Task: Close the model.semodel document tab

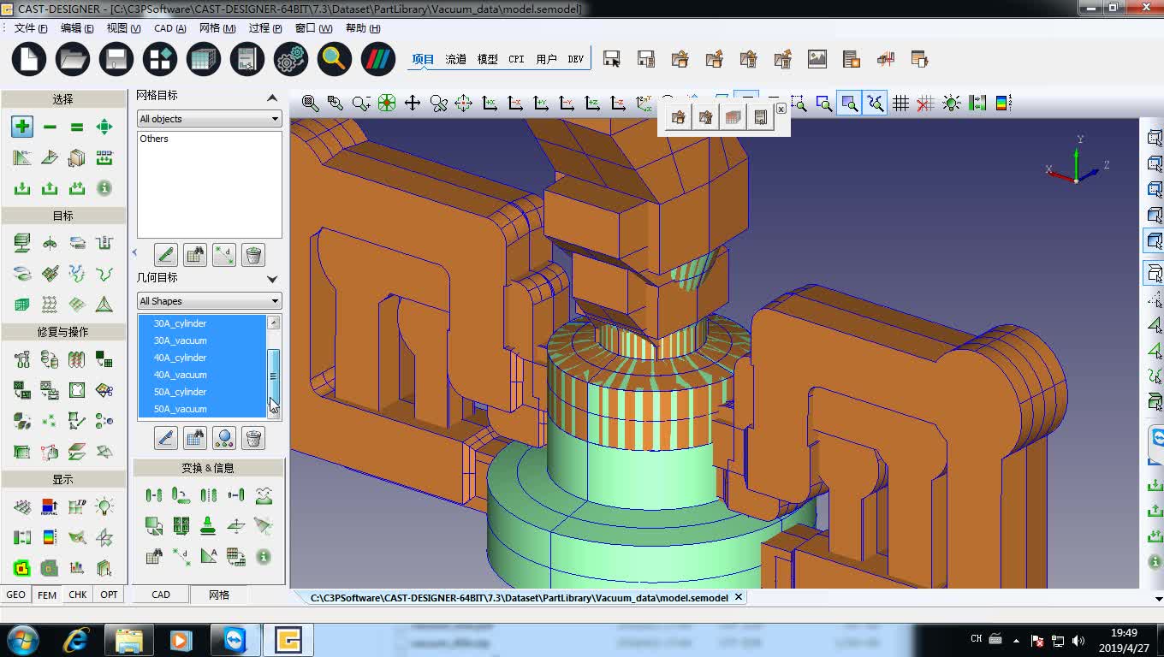Action: pyautogui.click(x=739, y=597)
